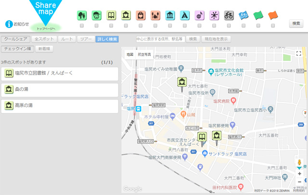Tick the checkbox under the house icon
Viewport: 308px width, 195px height.
(x=126, y=26)
